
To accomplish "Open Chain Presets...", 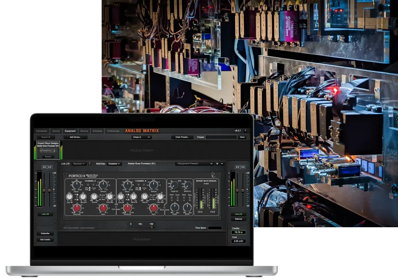I will click(182, 137).
